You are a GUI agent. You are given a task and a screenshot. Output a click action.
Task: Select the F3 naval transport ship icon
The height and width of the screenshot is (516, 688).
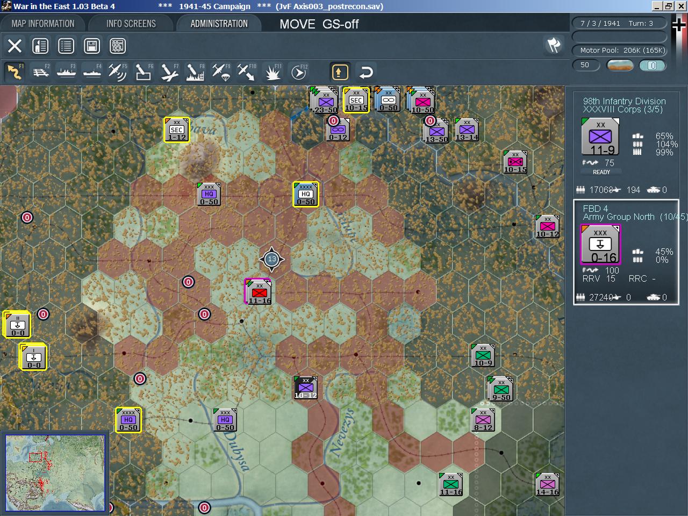66,71
